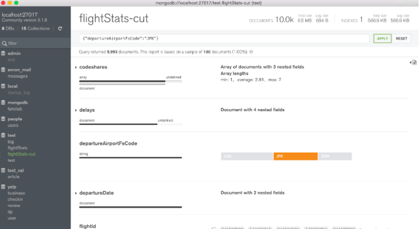
Task: Expand the codeshares field
Action: click(76, 67)
